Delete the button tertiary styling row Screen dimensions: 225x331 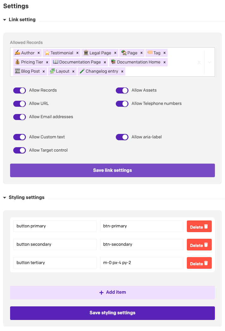(199, 263)
